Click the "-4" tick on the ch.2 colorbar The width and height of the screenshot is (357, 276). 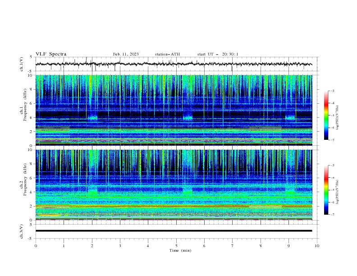coord(333,178)
